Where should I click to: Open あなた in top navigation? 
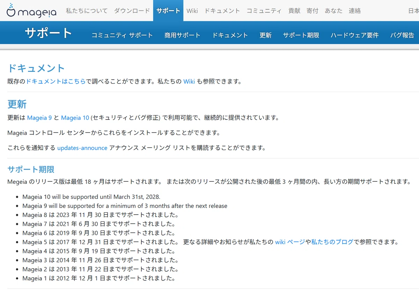333,11
